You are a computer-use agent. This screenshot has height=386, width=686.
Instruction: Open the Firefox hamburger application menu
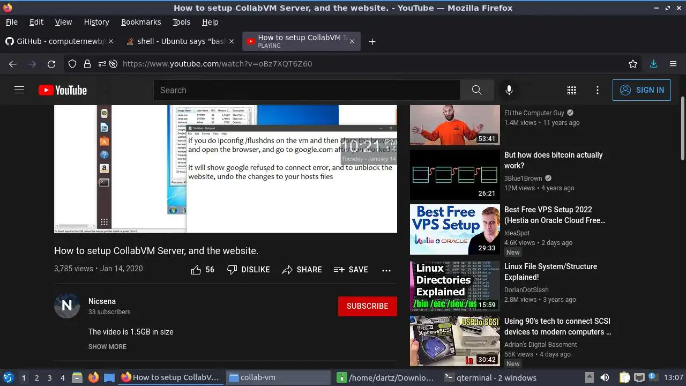pyautogui.click(x=673, y=64)
